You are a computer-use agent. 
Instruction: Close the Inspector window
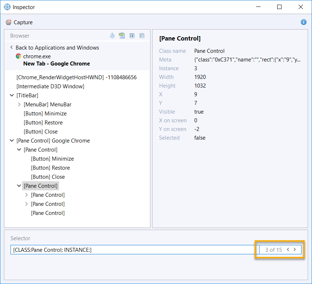click(301, 7)
